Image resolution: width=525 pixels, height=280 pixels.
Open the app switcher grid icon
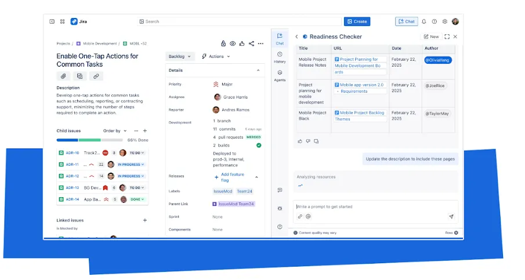click(x=62, y=21)
